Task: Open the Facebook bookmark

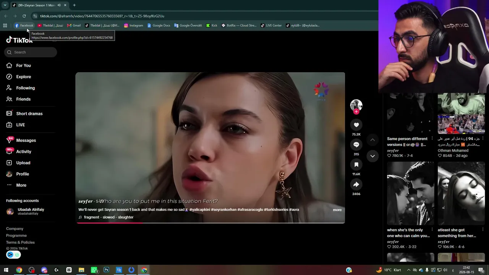Action: pos(24,26)
